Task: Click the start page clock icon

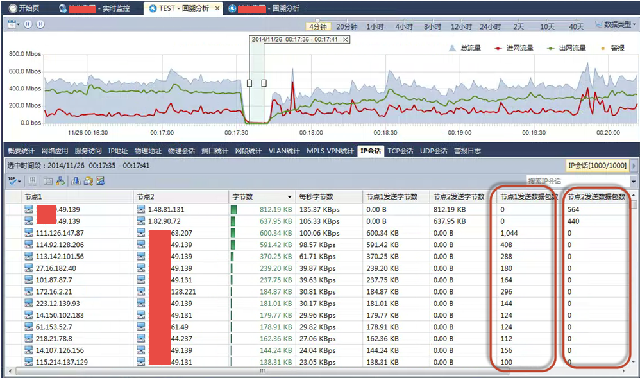Action: click(12, 8)
